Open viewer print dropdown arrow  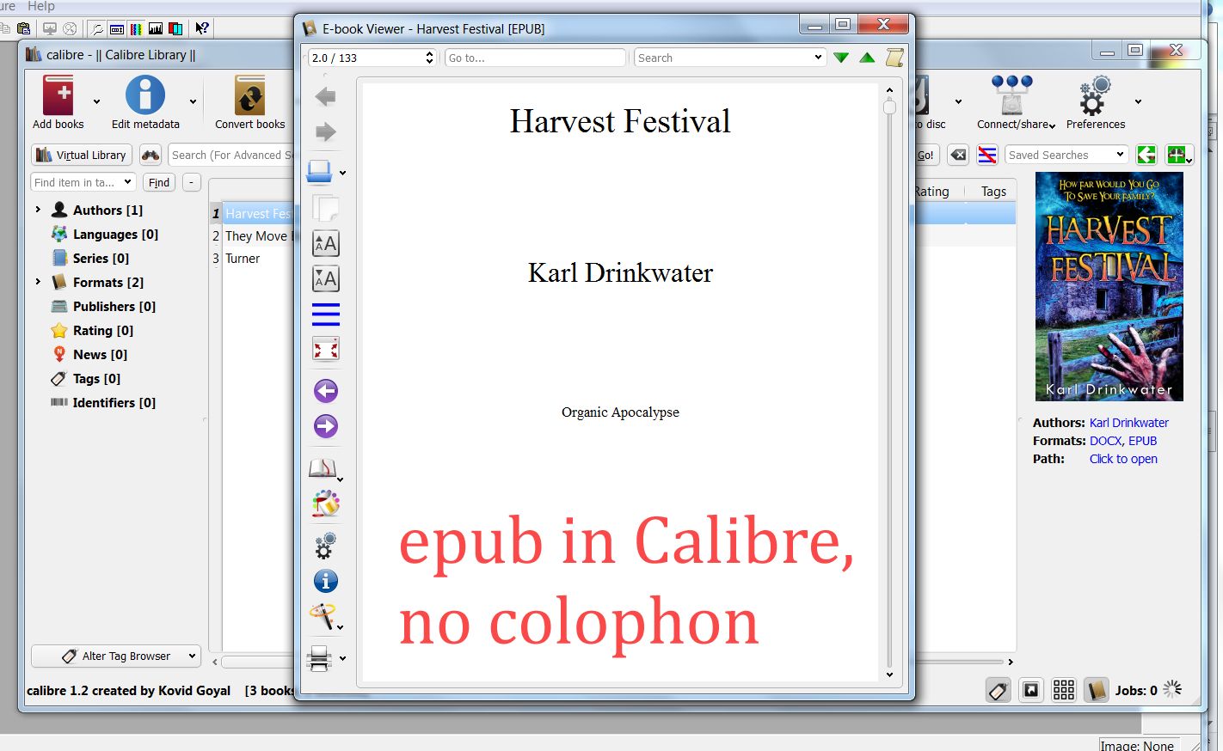click(342, 659)
